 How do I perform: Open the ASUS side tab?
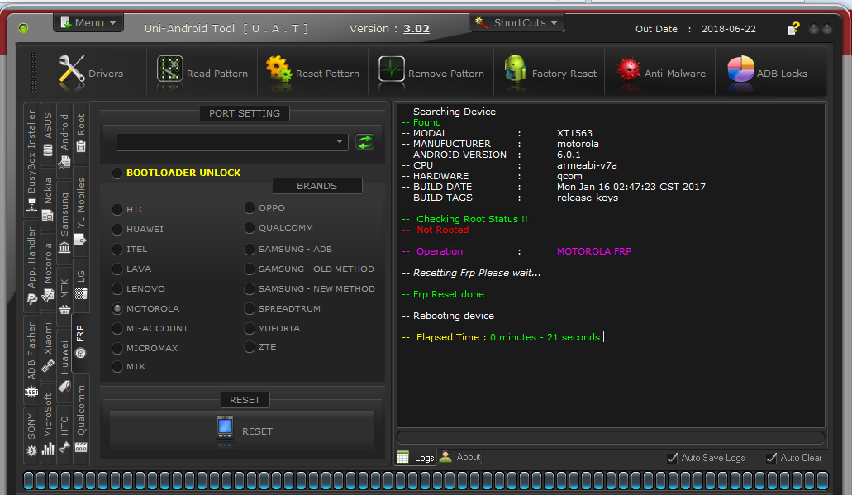[48, 134]
